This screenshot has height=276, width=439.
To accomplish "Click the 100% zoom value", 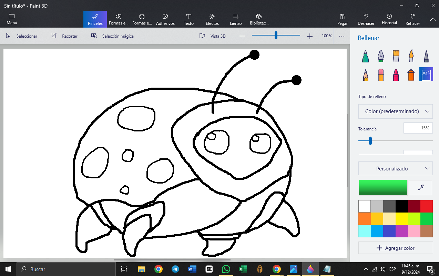I will tap(327, 36).
